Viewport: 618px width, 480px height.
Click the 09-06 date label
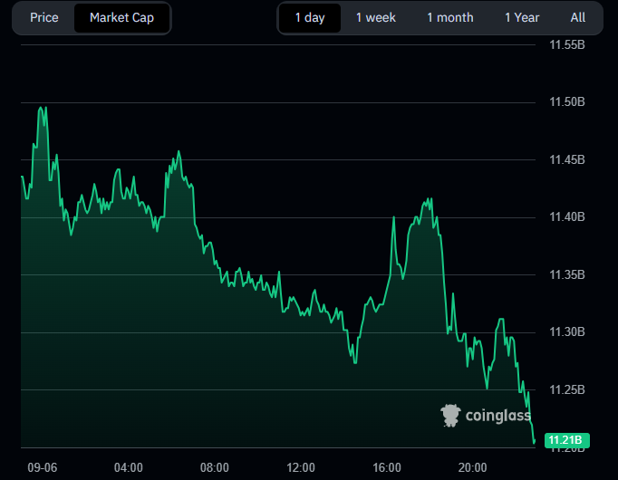click(43, 467)
